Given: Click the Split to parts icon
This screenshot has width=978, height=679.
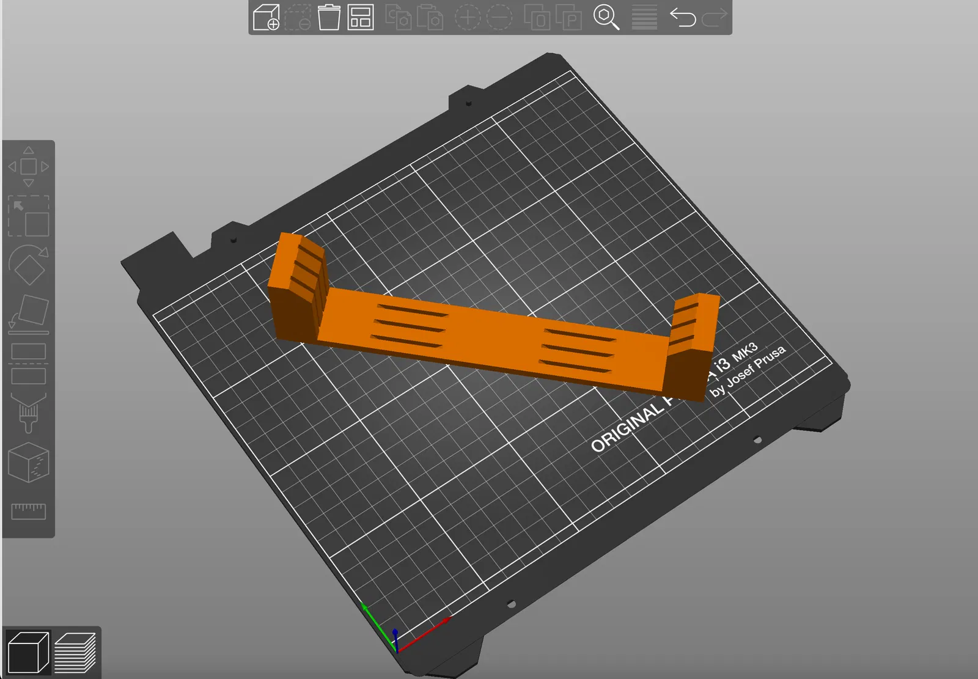Looking at the screenshot, I should (x=568, y=17).
